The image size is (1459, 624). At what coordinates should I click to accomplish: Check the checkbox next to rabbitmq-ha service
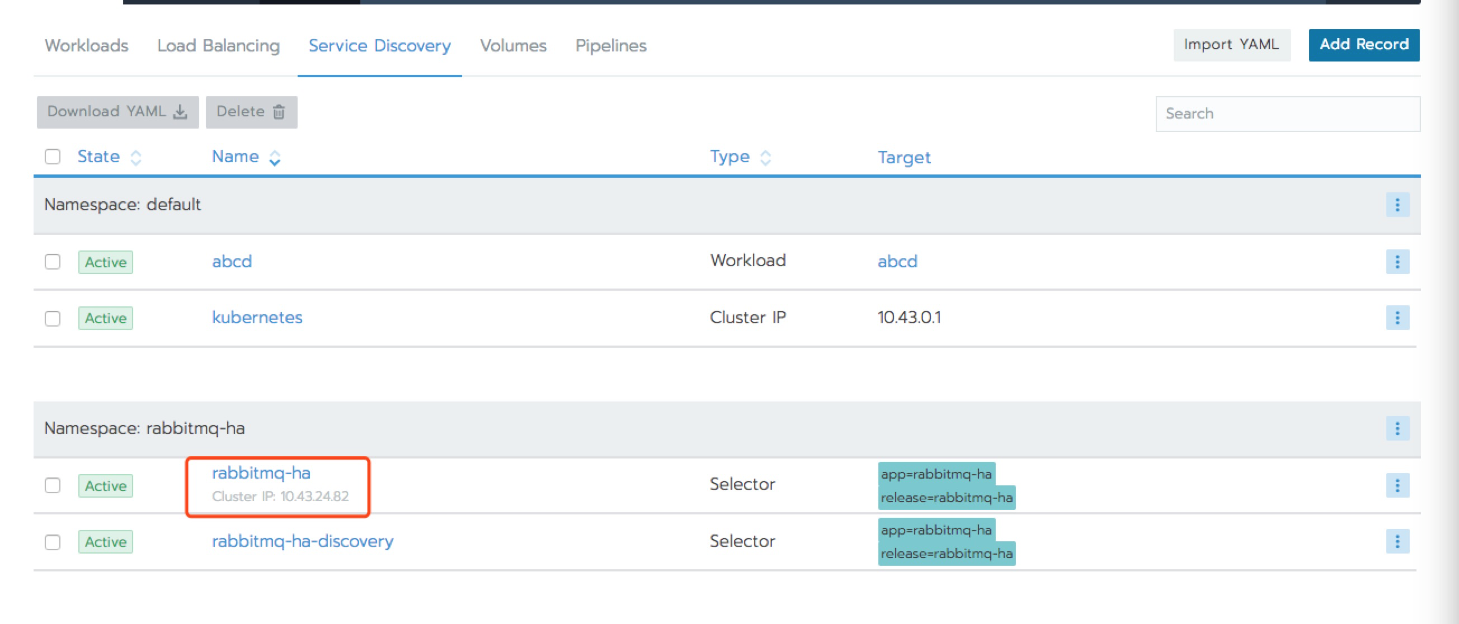click(x=53, y=486)
